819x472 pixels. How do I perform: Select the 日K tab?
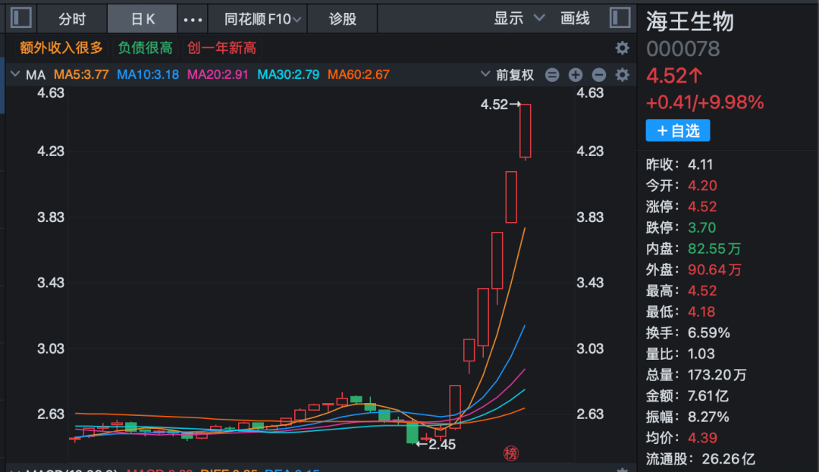click(x=142, y=17)
